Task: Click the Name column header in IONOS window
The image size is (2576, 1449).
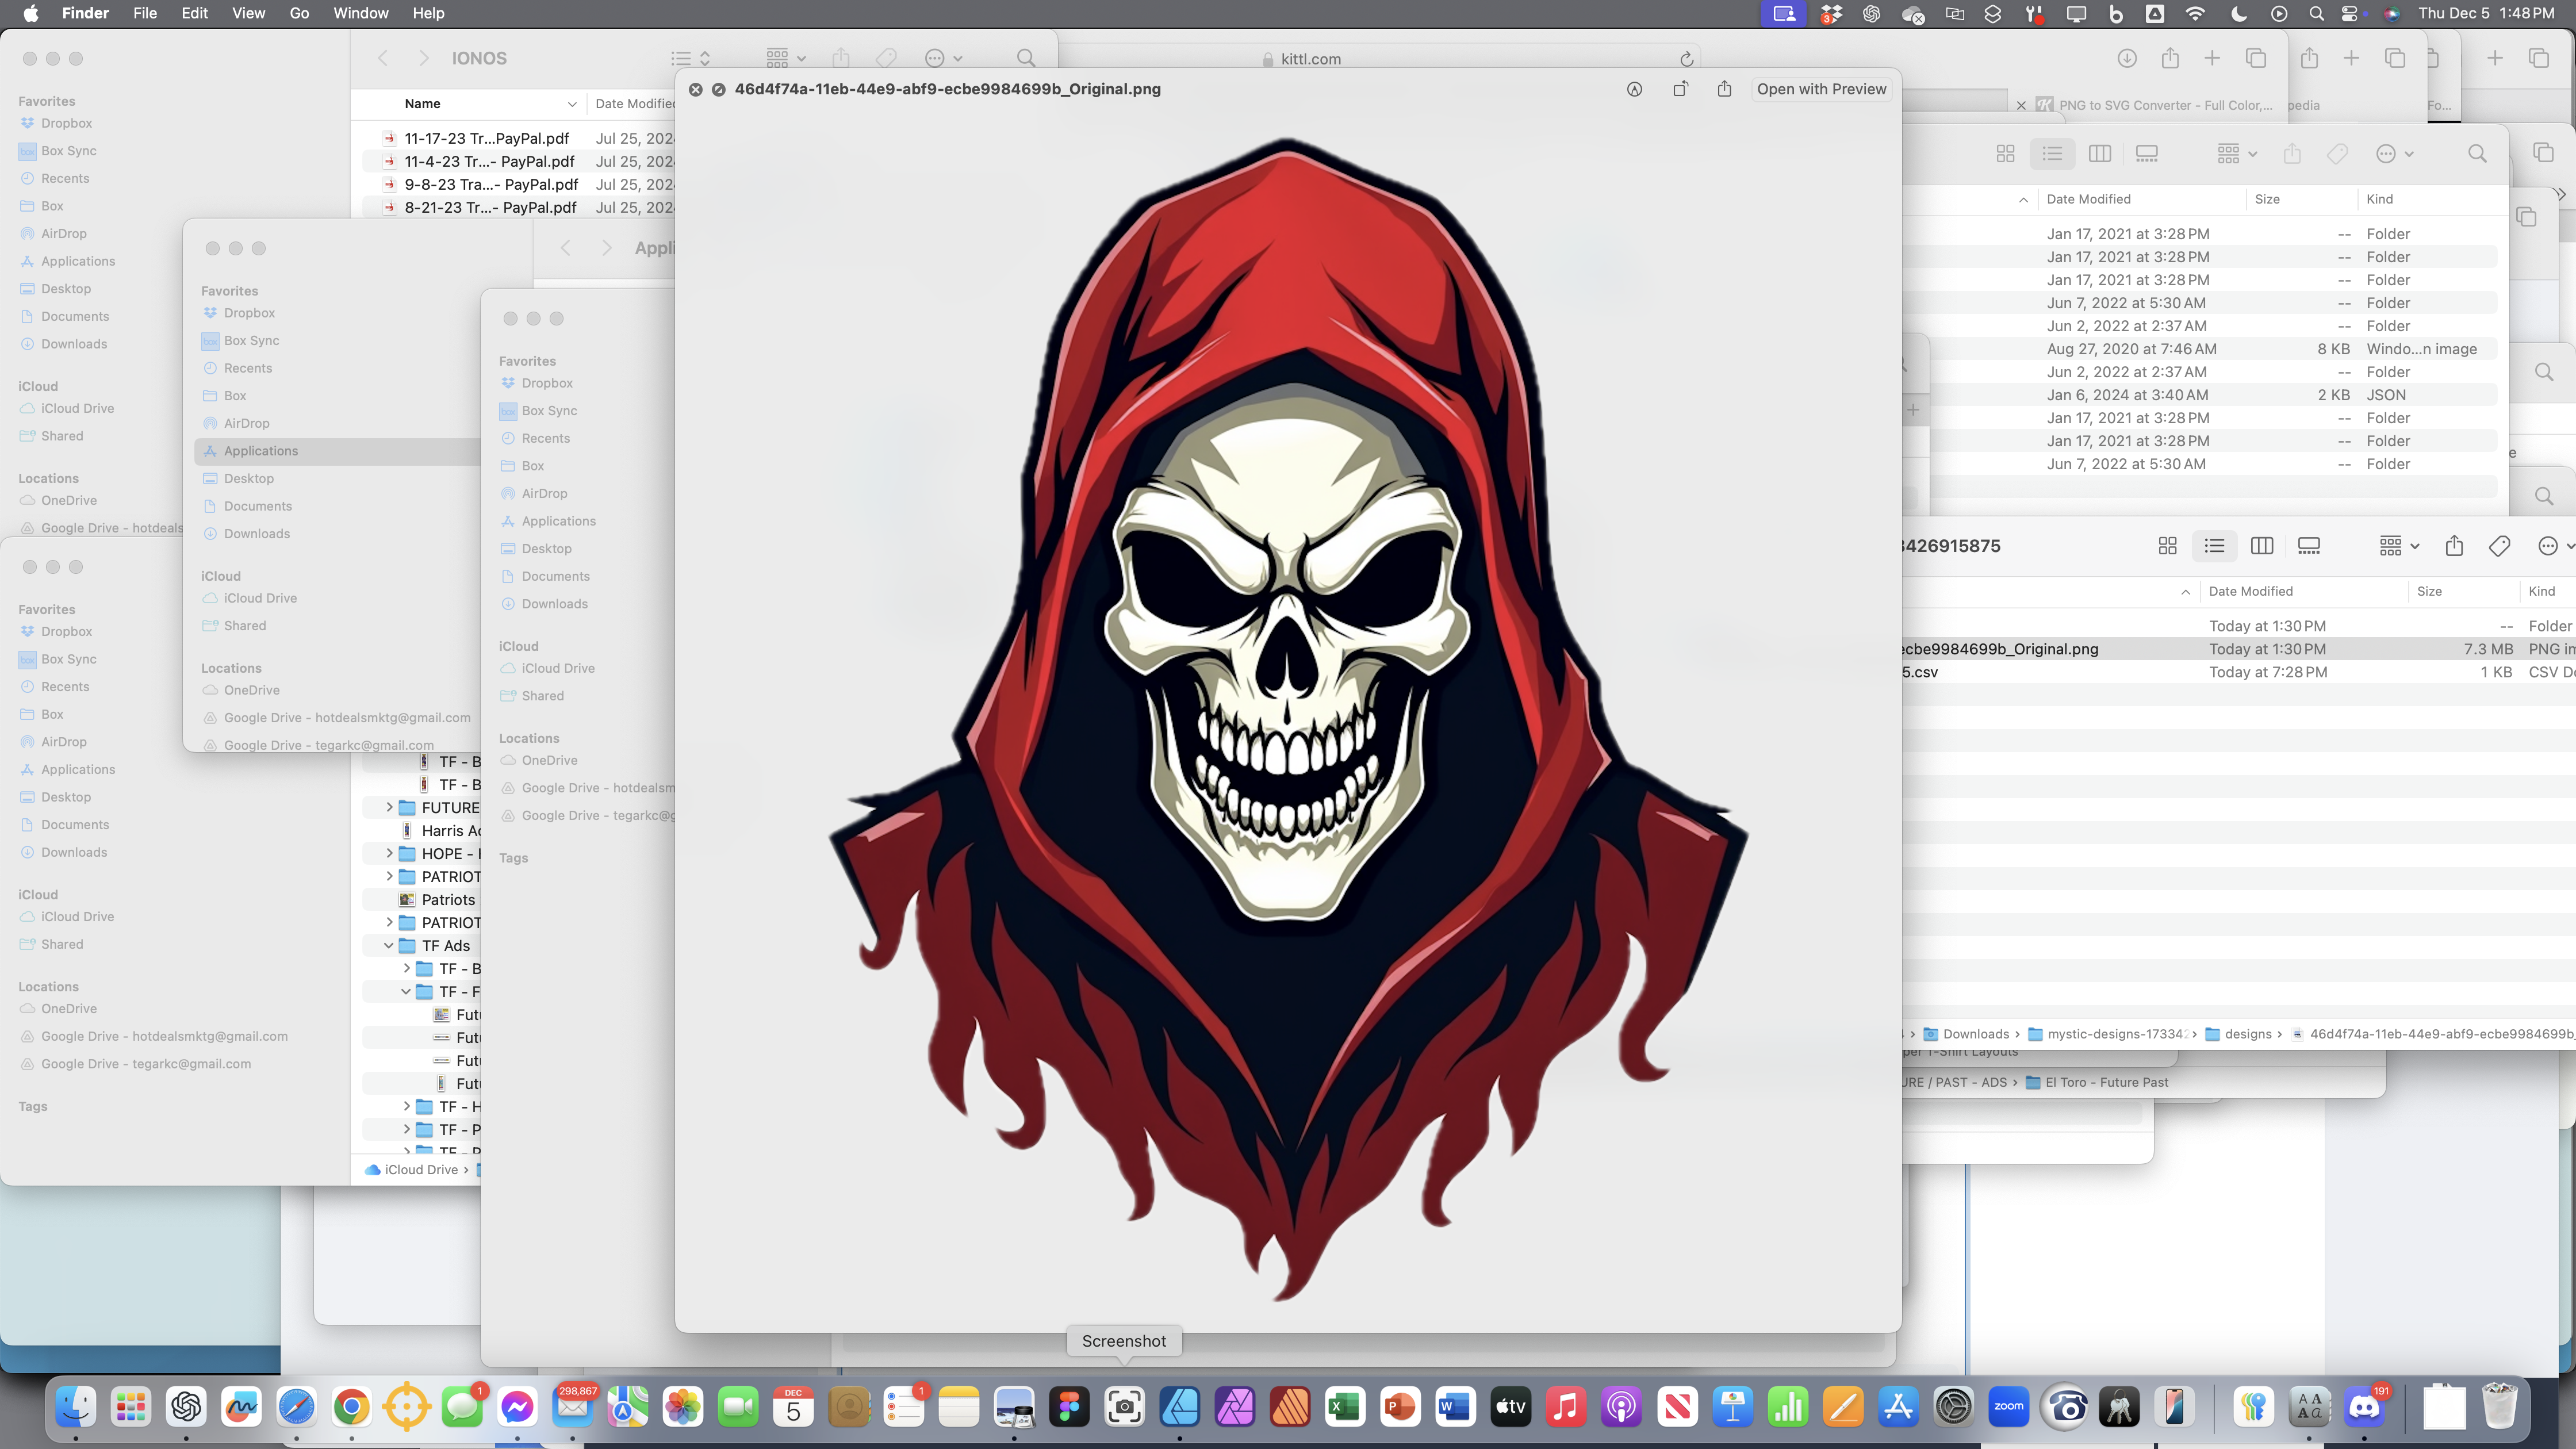Action: (x=422, y=104)
